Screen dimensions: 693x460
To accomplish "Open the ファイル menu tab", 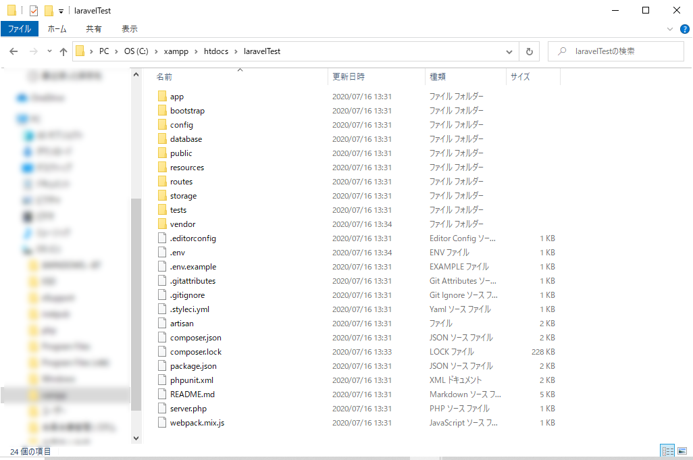I will pyautogui.click(x=20, y=29).
